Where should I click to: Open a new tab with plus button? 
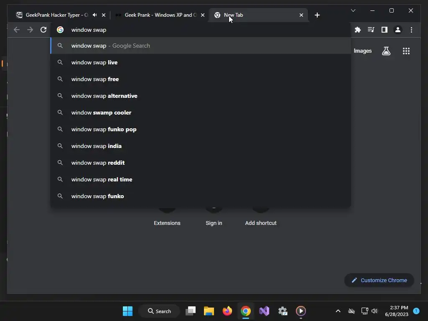tap(317, 15)
